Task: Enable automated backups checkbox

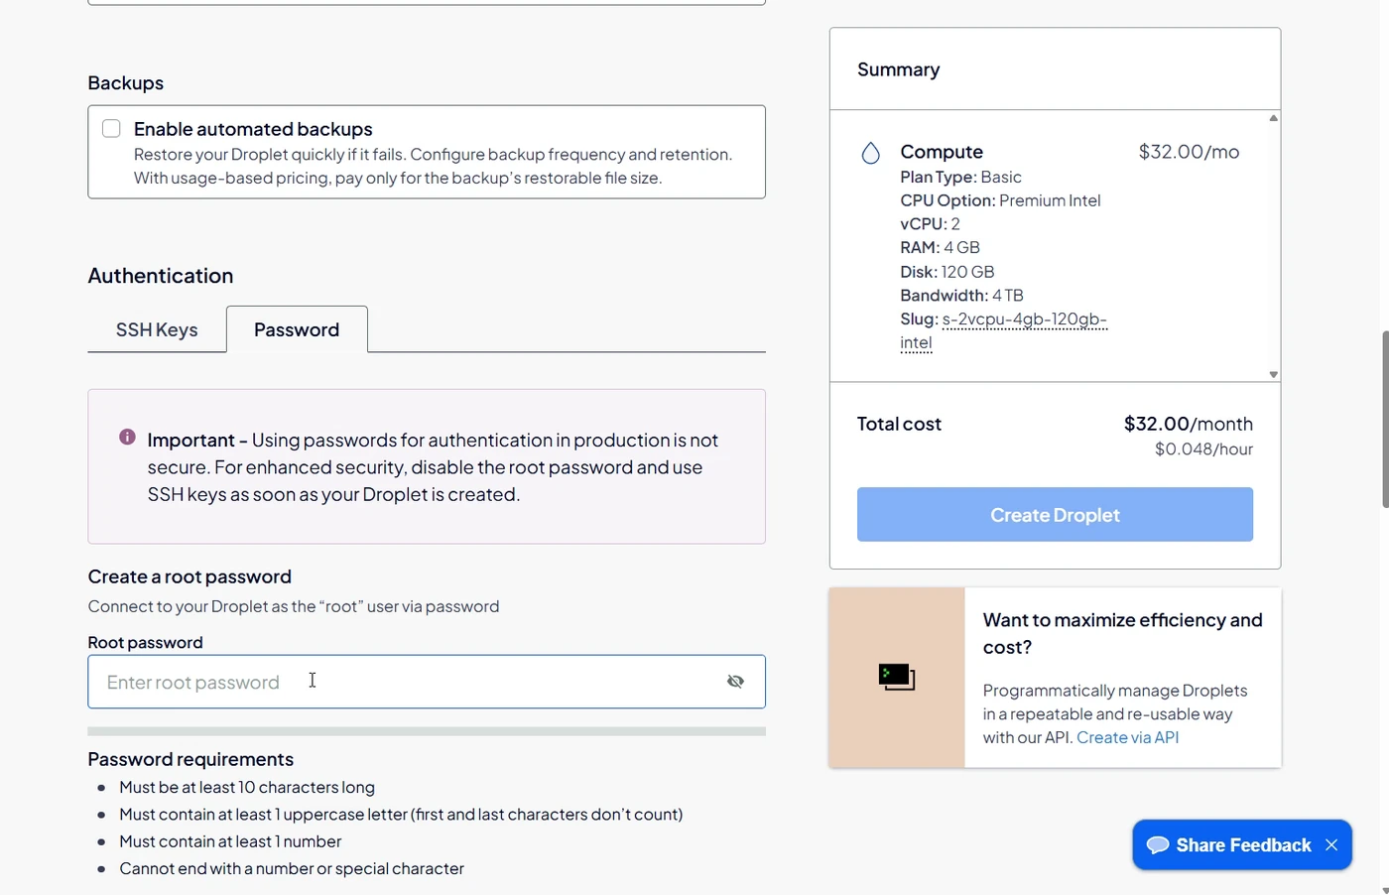Action: pos(111,128)
